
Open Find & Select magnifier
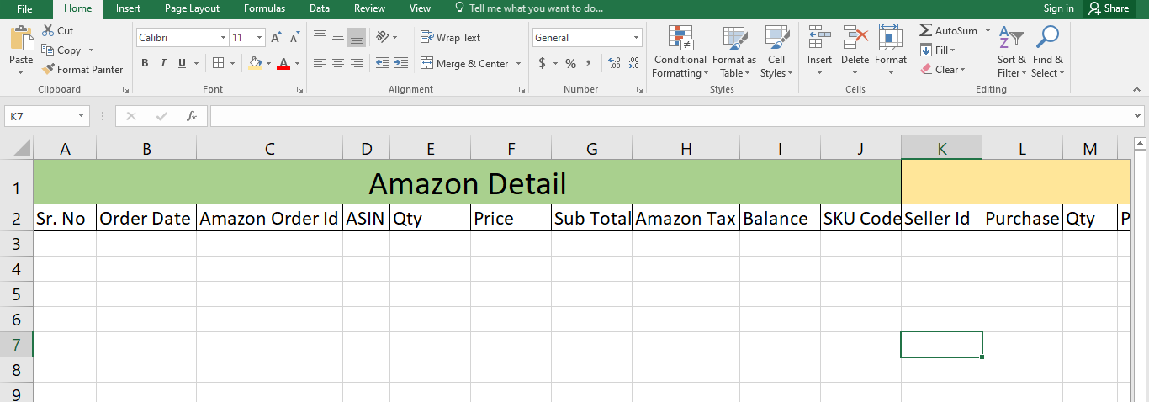1047,52
